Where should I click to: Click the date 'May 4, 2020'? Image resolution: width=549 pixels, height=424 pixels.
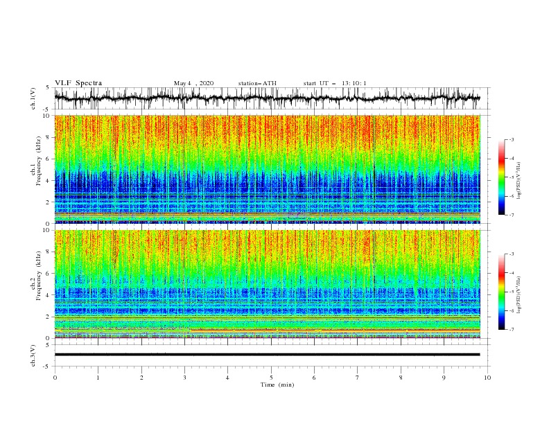coord(193,83)
